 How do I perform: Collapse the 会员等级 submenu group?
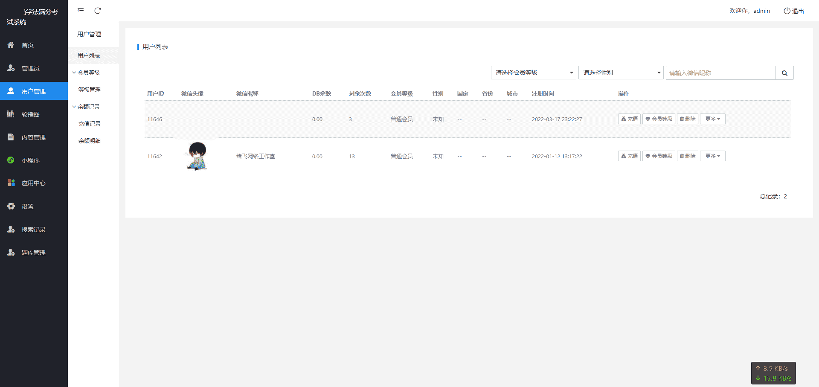(x=74, y=73)
